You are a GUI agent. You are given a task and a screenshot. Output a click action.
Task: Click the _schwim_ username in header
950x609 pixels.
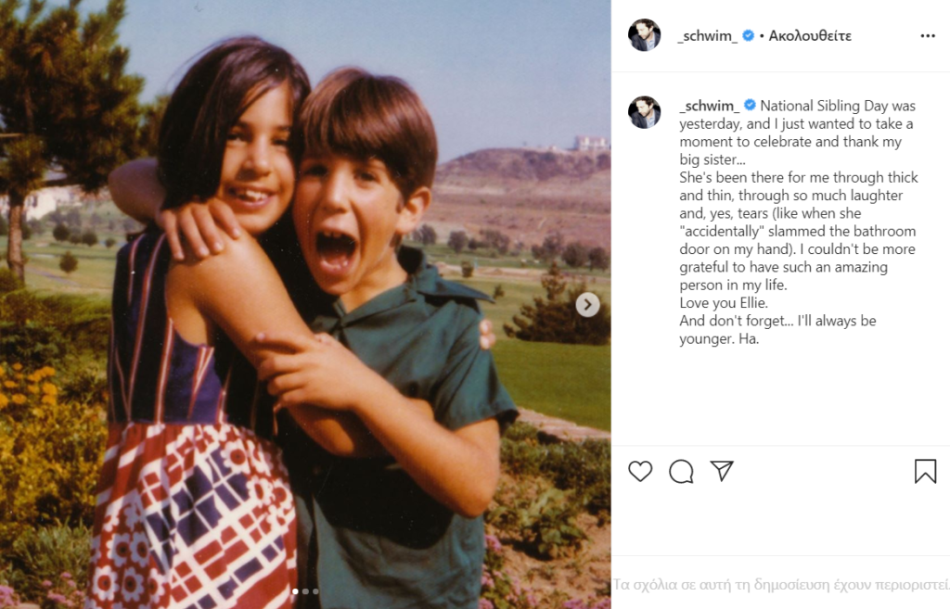coord(708,36)
